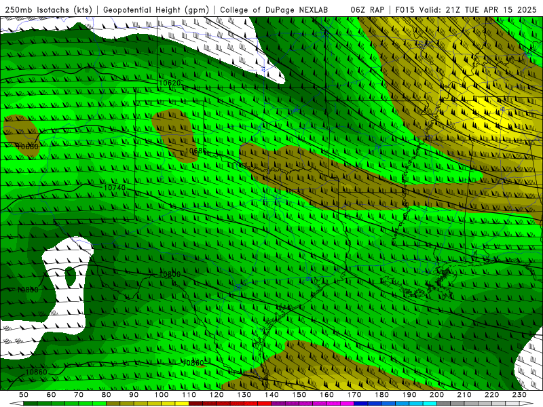The image size is (543, 407).
Task: Click the 80 knot colorbar label
Action: coord(107,395)
